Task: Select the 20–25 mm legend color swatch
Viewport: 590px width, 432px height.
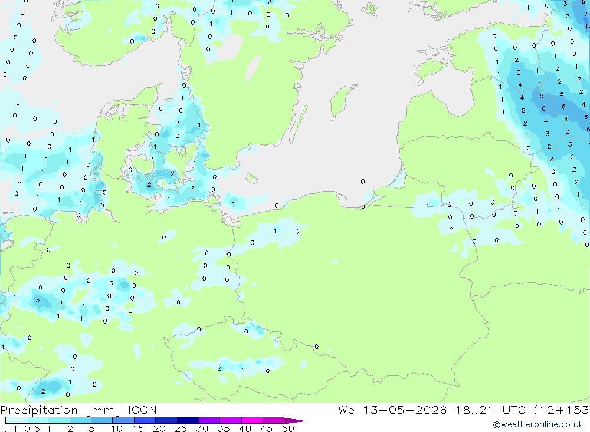Action: click(x=166, y=420)
